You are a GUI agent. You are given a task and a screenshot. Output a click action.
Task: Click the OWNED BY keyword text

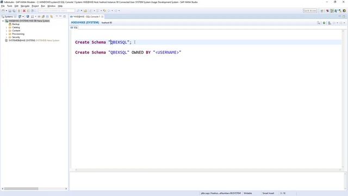[141, 52]
